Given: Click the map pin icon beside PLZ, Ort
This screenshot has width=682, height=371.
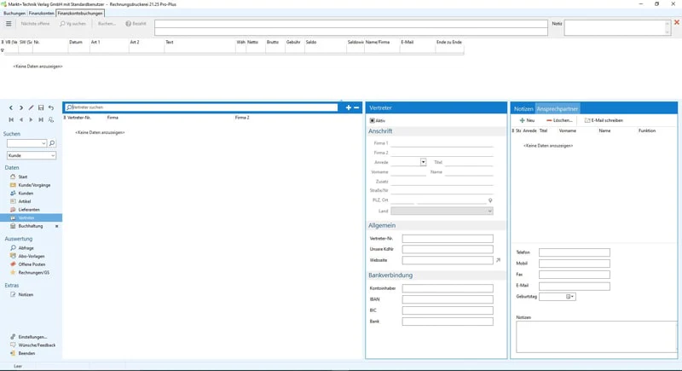Looking at the screenshot, I should point(490,200).
